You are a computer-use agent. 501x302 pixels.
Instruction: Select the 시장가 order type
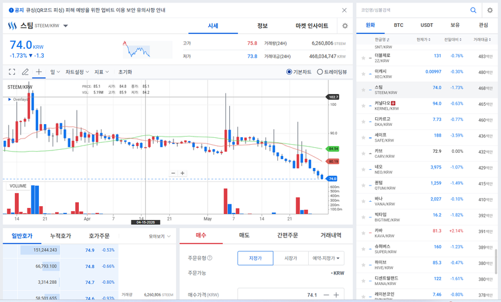[x=291, y=258]
